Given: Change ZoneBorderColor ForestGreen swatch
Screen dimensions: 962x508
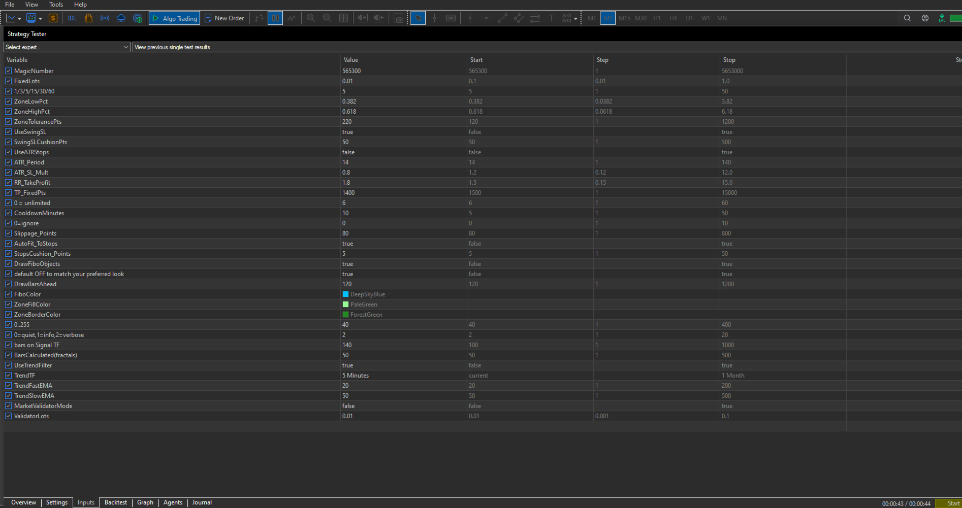Looking at the screenshot, I should 345,315.
